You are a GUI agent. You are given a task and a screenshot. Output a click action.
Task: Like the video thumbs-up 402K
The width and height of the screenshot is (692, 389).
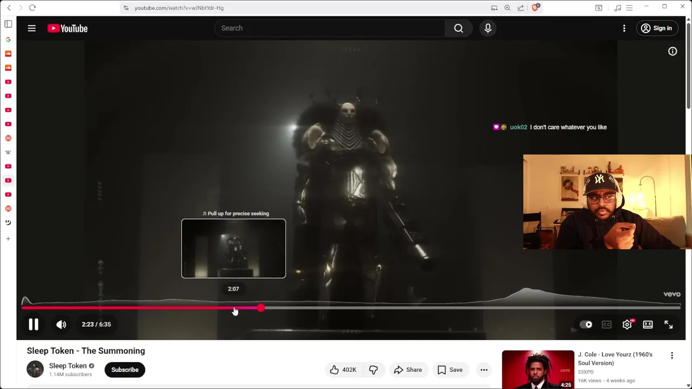click(x=343, y=370)
